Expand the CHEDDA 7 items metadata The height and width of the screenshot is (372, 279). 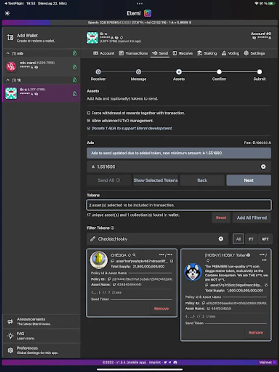(106, 292)
